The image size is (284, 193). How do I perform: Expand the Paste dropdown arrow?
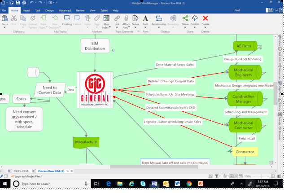pos(4,27)
